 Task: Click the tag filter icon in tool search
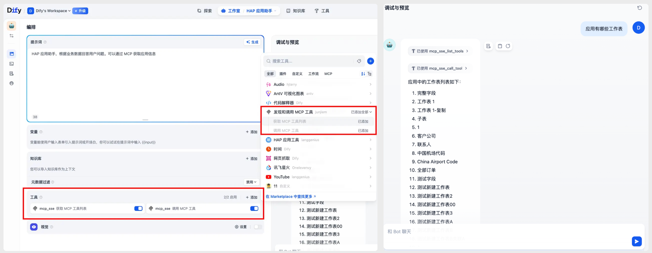pos(359,61)
